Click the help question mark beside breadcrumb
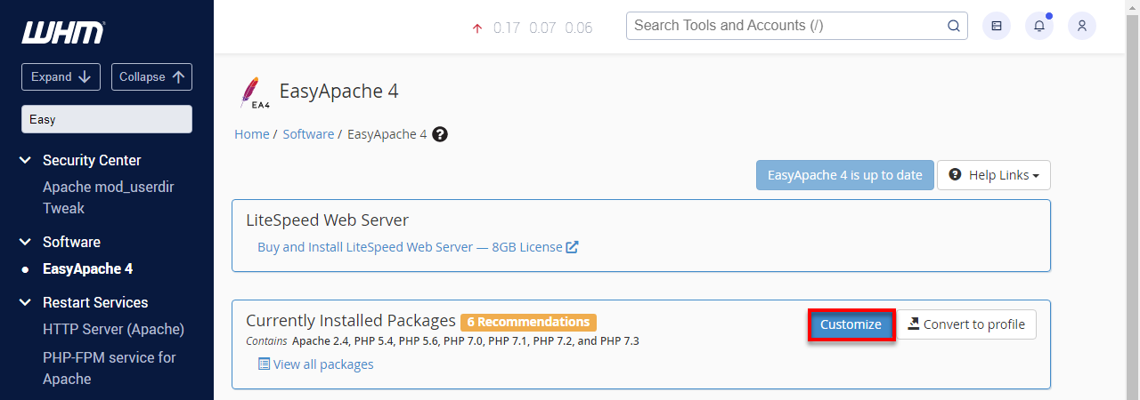This screenshot has height=400, width=1140. (440, 134)
